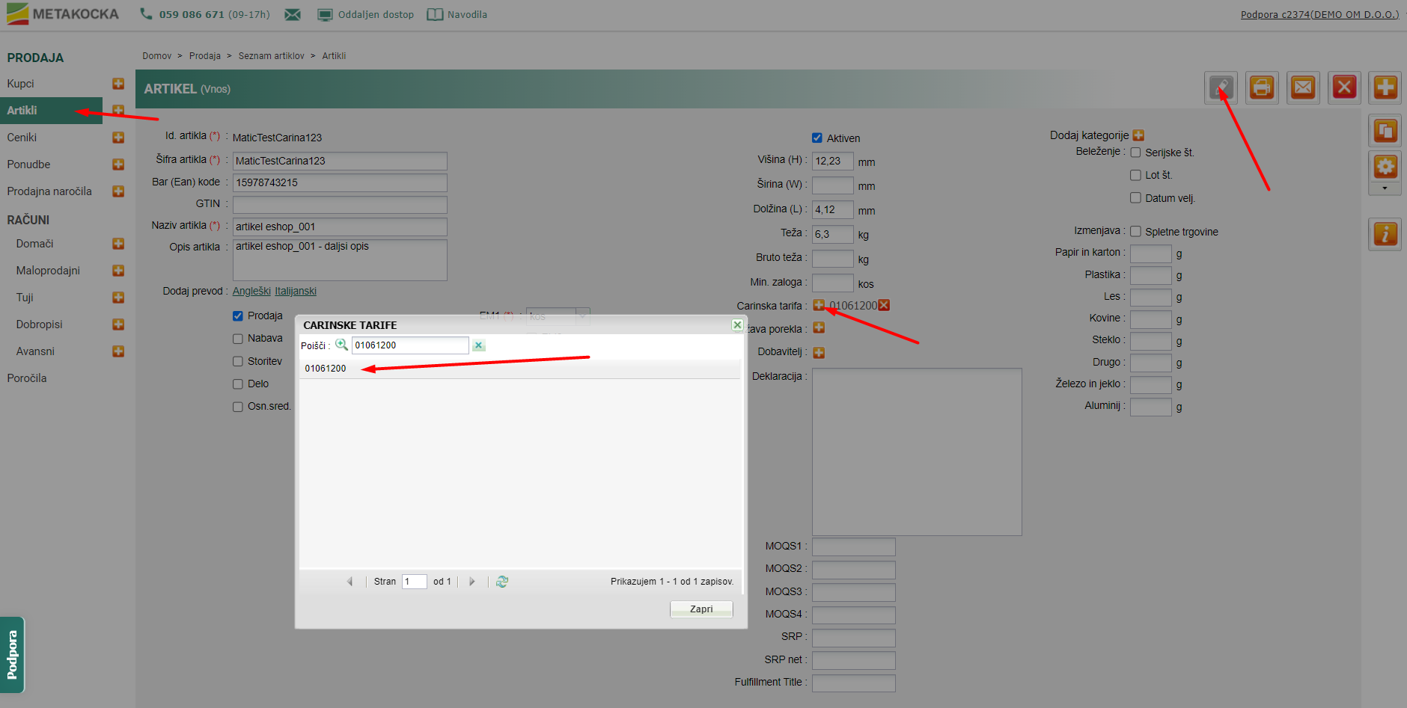The height and width of the screenshot is (708, 1407).
Task: Go to the next page in the tariff list
Action: [x=471, y=582]
